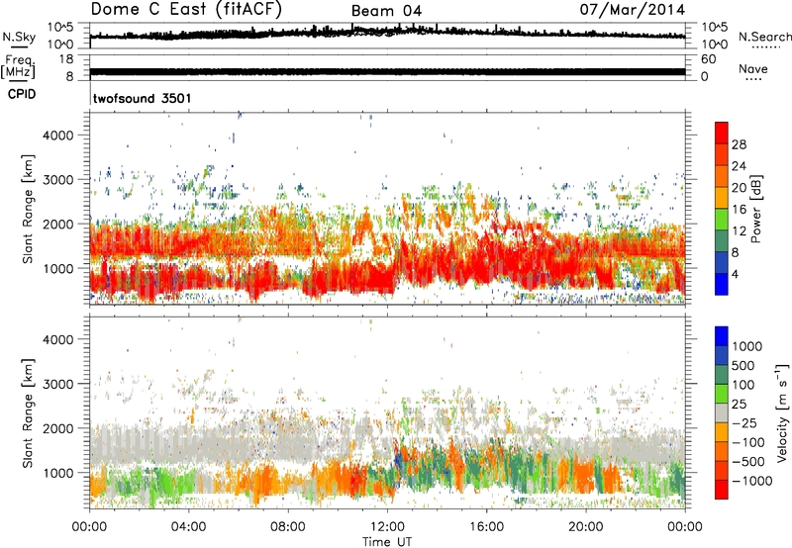Click the "18" frequency tick label

click(x=66, y=59)
